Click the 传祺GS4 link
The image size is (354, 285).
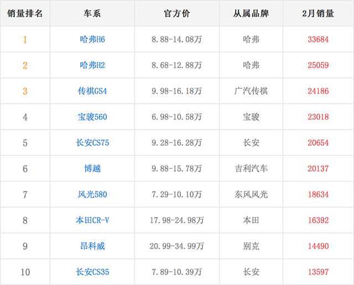click(92, 91)
